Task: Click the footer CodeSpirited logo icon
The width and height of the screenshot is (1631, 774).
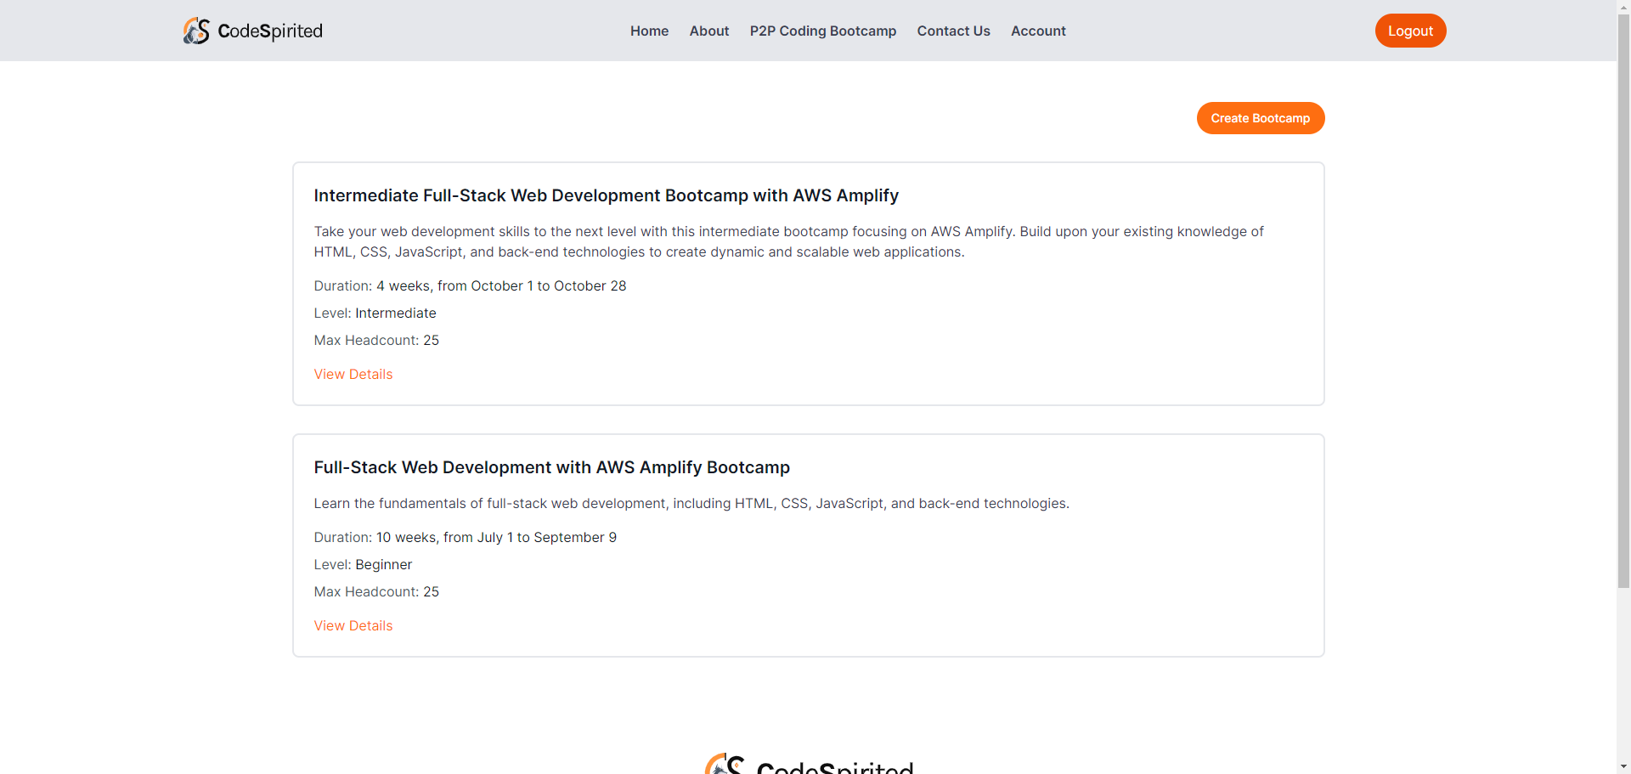Action: tap(725, 764)
